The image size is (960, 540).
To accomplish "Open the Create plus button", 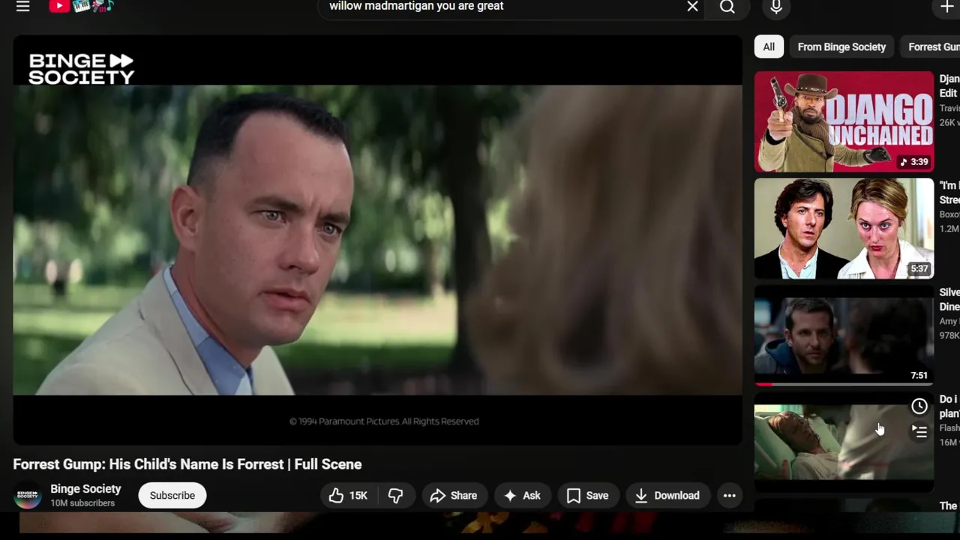I will click(x=946, y=7).
